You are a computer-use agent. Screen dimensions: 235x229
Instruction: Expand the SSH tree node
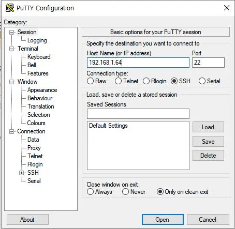(x=21, y=173)
